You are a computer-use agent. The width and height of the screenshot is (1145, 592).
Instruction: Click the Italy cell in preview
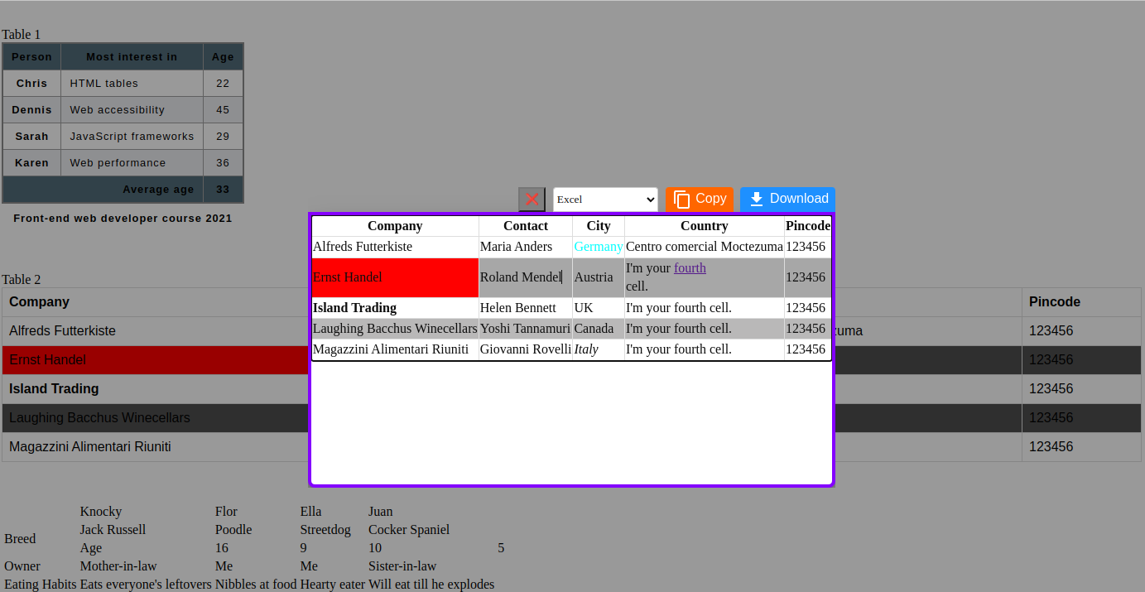pos(586,349)
